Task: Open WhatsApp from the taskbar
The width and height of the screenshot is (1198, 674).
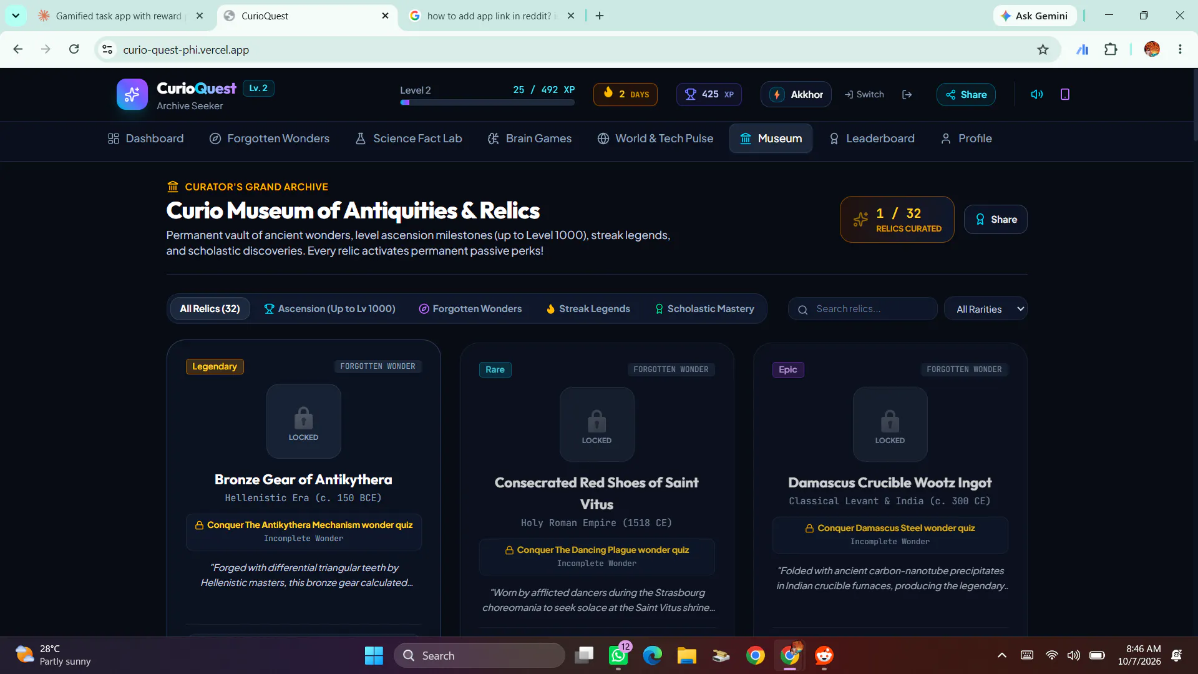Action: (618, 656)
